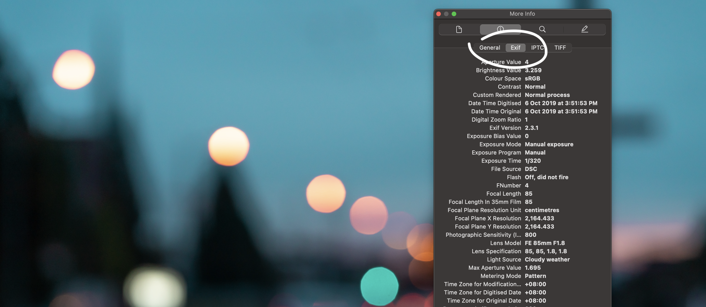706x307 pixels.
Task: Open the annotations pencil inspector icon
Action: [x=584, y=29]
